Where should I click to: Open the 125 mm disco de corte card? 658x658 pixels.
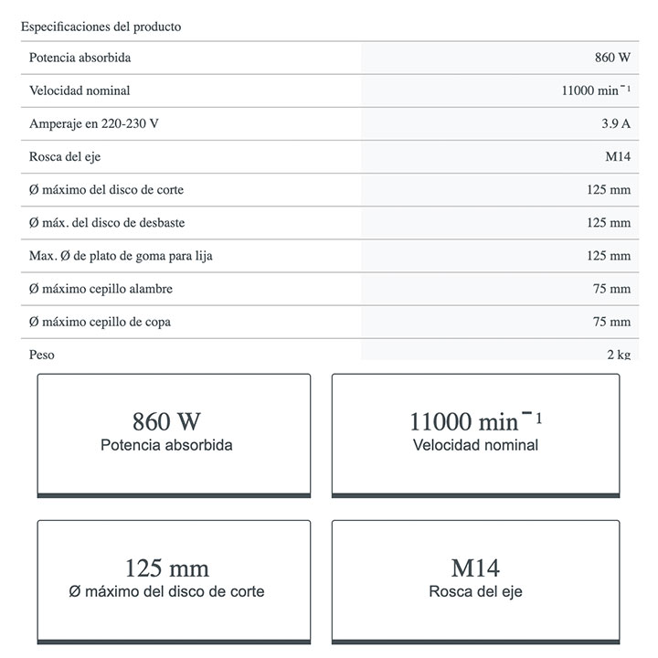(x=174, y=579)
